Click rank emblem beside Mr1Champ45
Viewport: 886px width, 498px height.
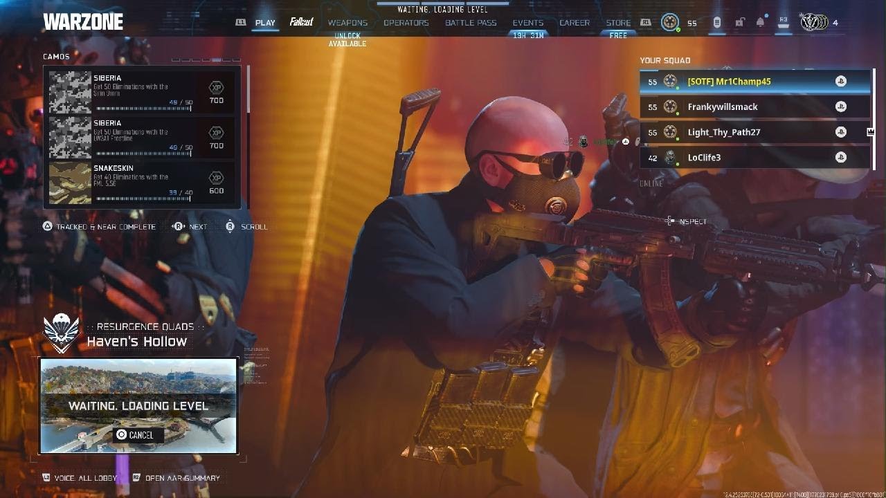tap(670, 82)
